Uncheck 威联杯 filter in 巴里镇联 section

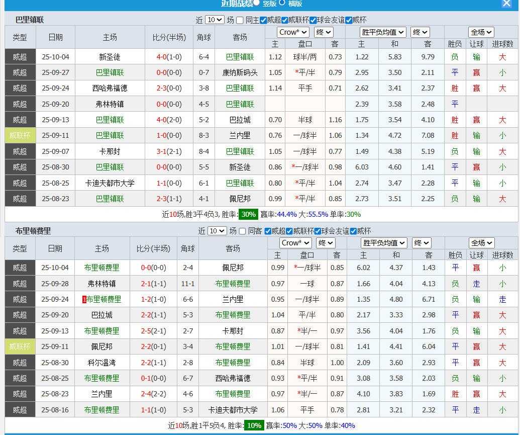(285, 21)
